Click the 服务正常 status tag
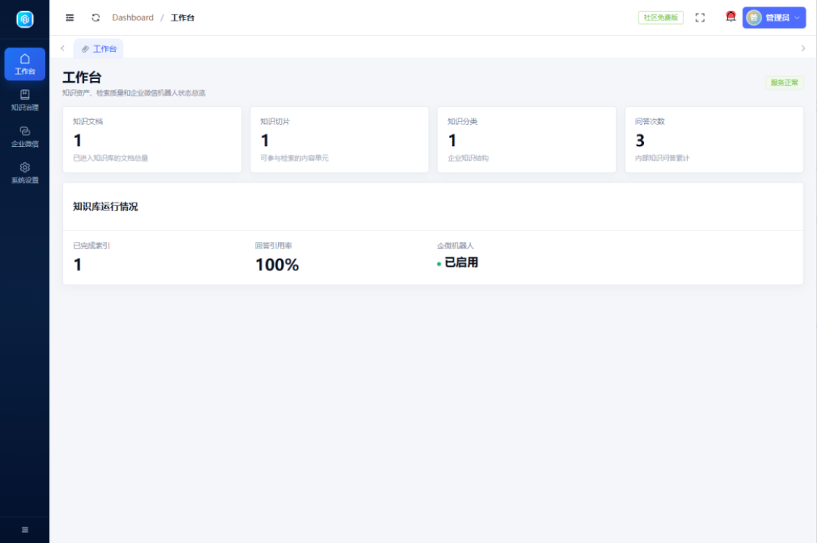The image size is (817, 543). click(784, 83)
